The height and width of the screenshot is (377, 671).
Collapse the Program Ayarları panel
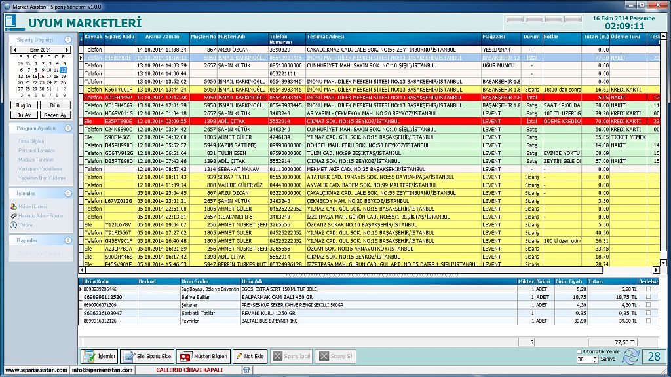(67, 128)
